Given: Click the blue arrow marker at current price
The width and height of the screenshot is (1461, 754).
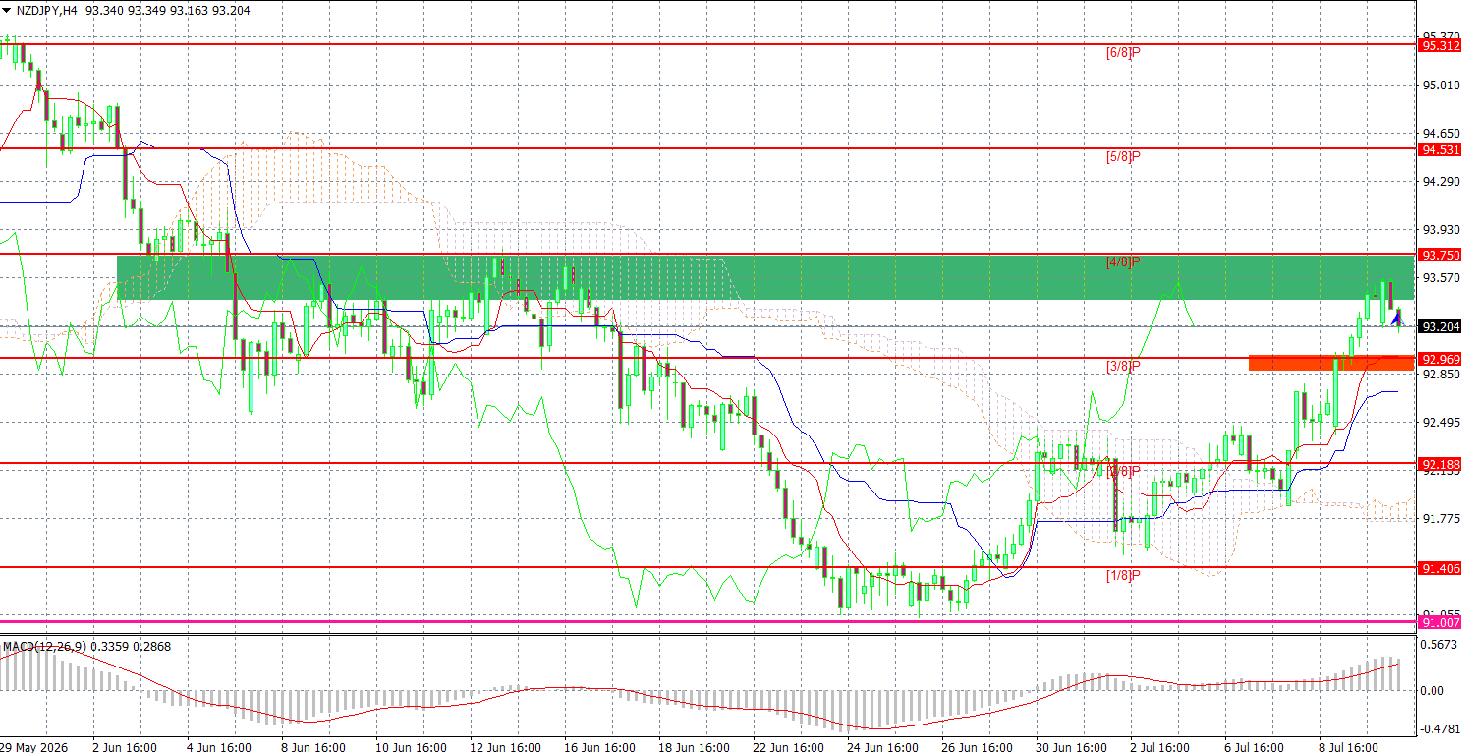Looking at the screenshot, I should pos(1398,317).
